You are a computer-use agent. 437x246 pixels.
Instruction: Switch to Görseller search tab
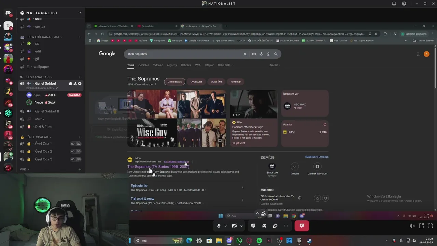143,65
